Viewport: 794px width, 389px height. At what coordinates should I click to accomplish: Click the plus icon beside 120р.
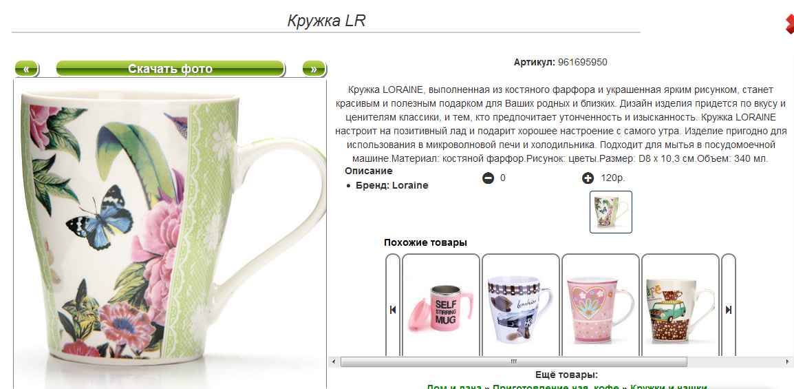[x=588, y=178]
